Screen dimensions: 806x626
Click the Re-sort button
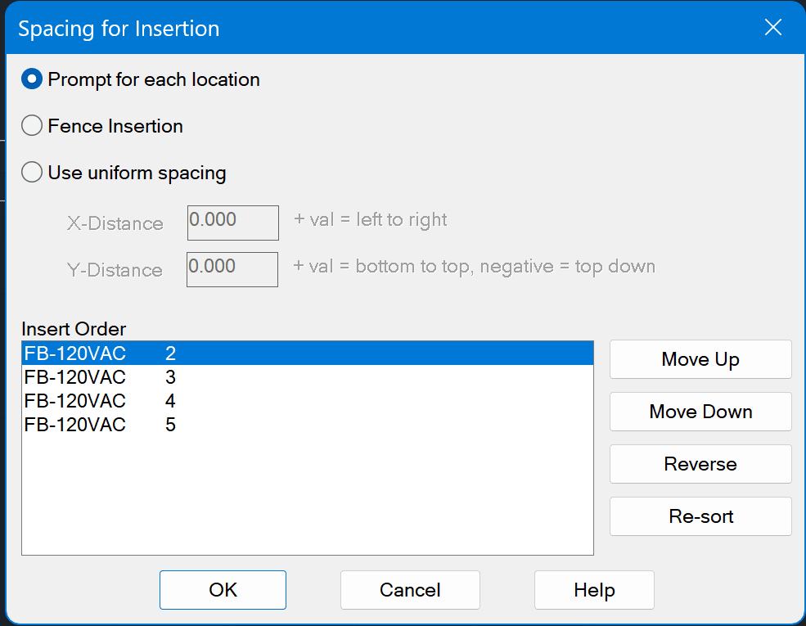[x=700, y=516]
